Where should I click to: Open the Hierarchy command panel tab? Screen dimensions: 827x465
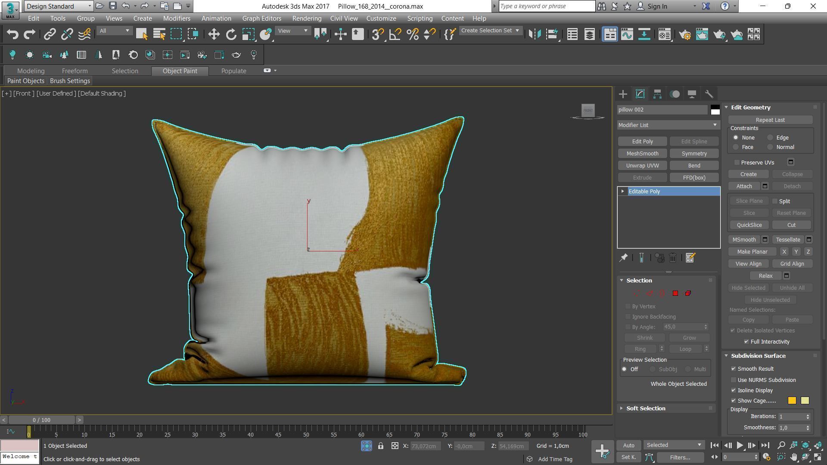click(657, 94)
